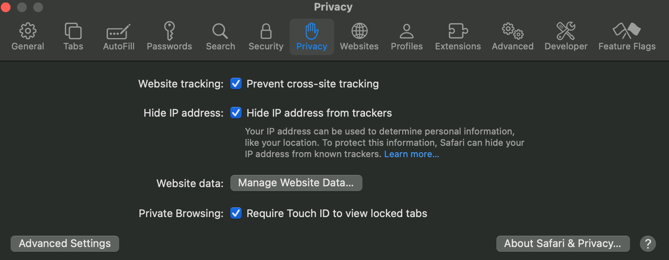Open the Profiles settings pane
The image size is (669, 260).
pyautogui.click(x=406, y=36)
